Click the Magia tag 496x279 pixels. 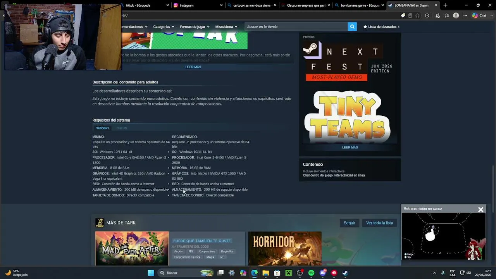(x=210, y=257)
